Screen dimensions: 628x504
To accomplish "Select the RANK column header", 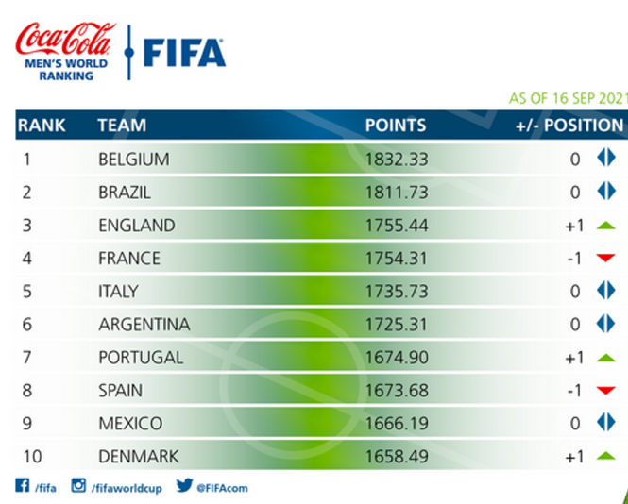I will tap(42, 126).
